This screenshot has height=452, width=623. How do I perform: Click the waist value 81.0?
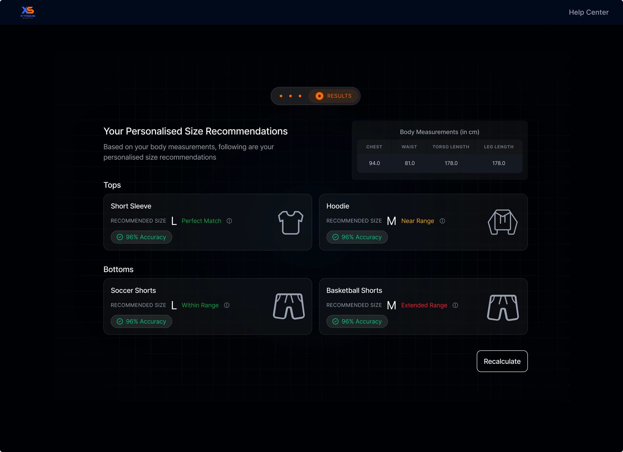410,163
